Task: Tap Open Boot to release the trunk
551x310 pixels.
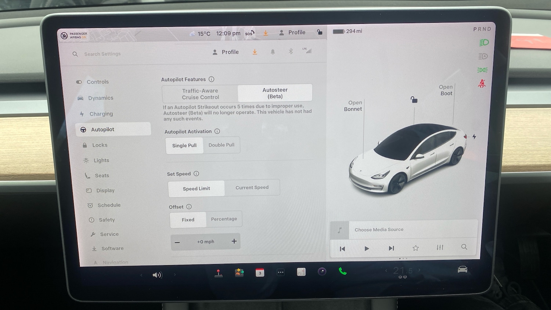Action: 446,90
